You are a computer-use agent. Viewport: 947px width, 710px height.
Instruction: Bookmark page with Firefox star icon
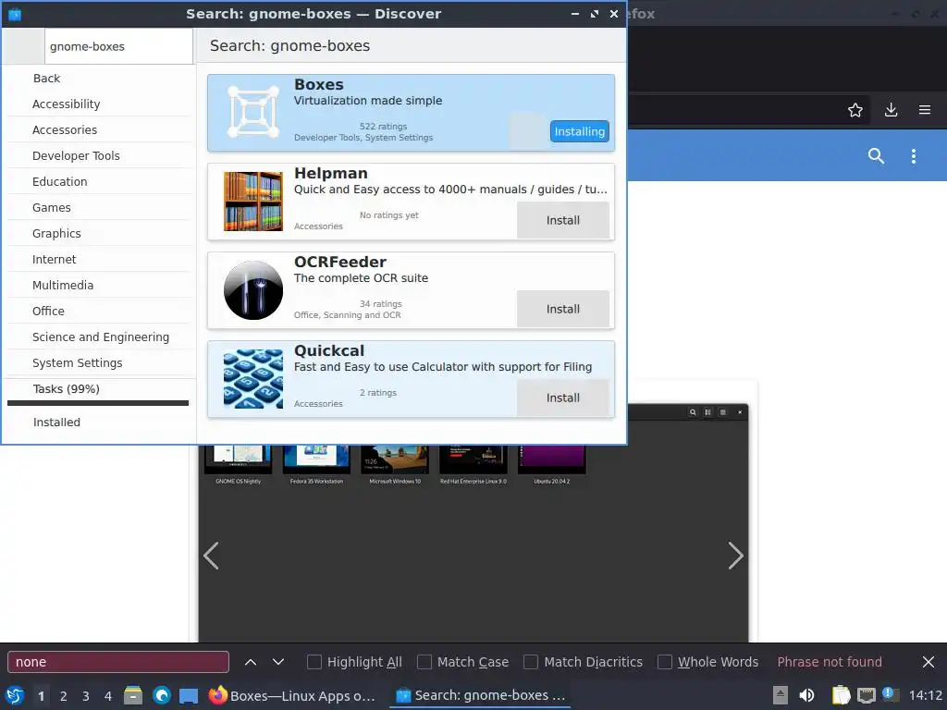[x=855, y=110]
